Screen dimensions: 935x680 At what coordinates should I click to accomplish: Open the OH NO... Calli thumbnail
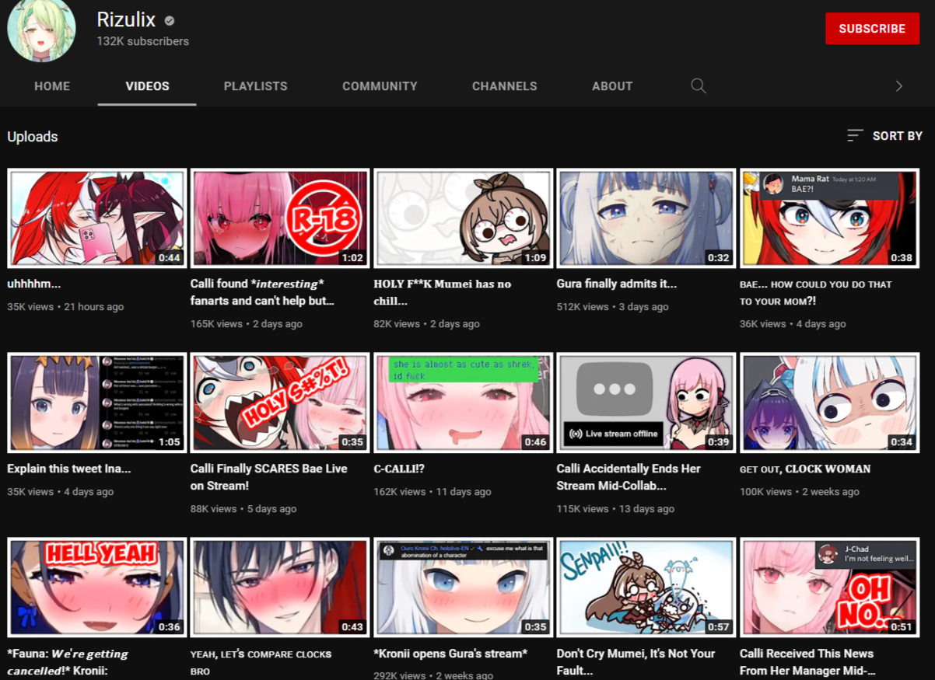pyautogui.click(x=829, y=588)
